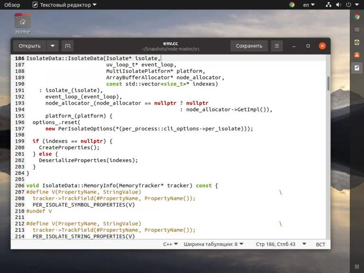Launch Google Chrome from the dock
Viewport: 364px width, 273px height.
coord(357,17)
